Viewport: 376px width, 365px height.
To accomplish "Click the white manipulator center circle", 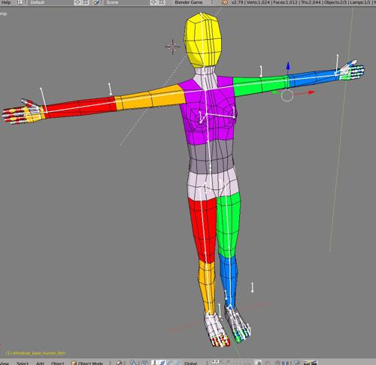I will coord(287,96).
